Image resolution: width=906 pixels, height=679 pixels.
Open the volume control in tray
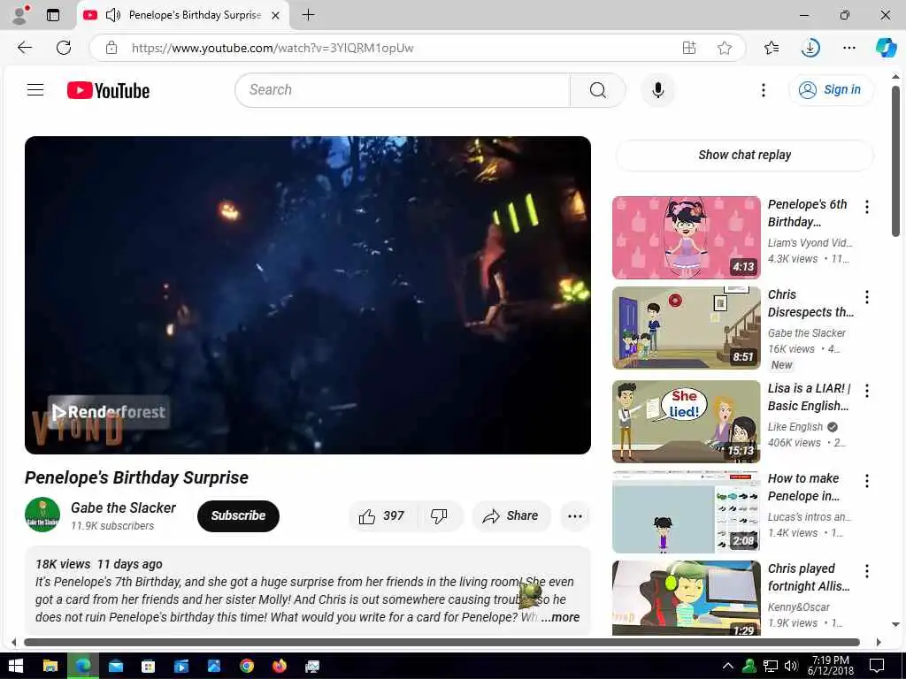click(x=790, y=666)
